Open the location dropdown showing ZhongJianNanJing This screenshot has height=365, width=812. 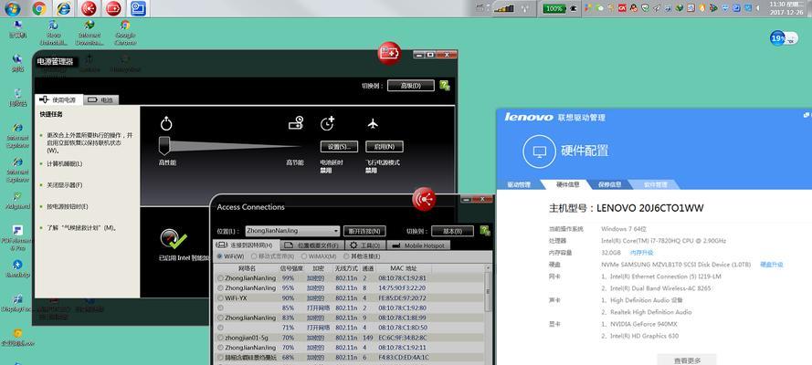292,231
